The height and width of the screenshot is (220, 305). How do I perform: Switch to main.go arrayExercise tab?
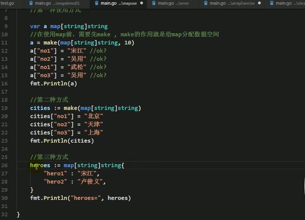click(232, 3)
